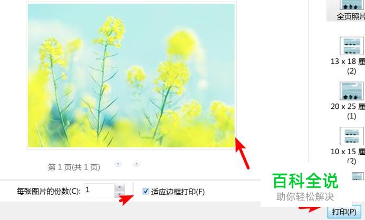
Task: Increase copies with the up spinner arrow
Action: coord(120,187)
